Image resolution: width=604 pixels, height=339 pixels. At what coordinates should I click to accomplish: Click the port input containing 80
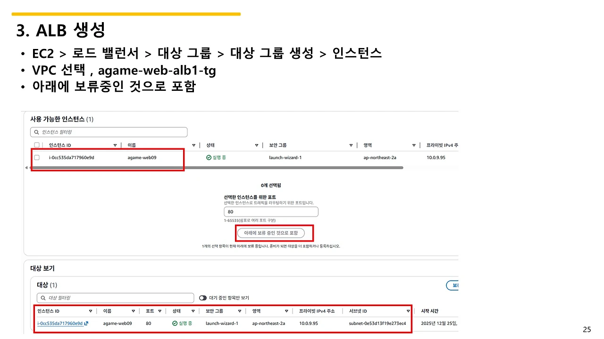(x=271, y=211)
